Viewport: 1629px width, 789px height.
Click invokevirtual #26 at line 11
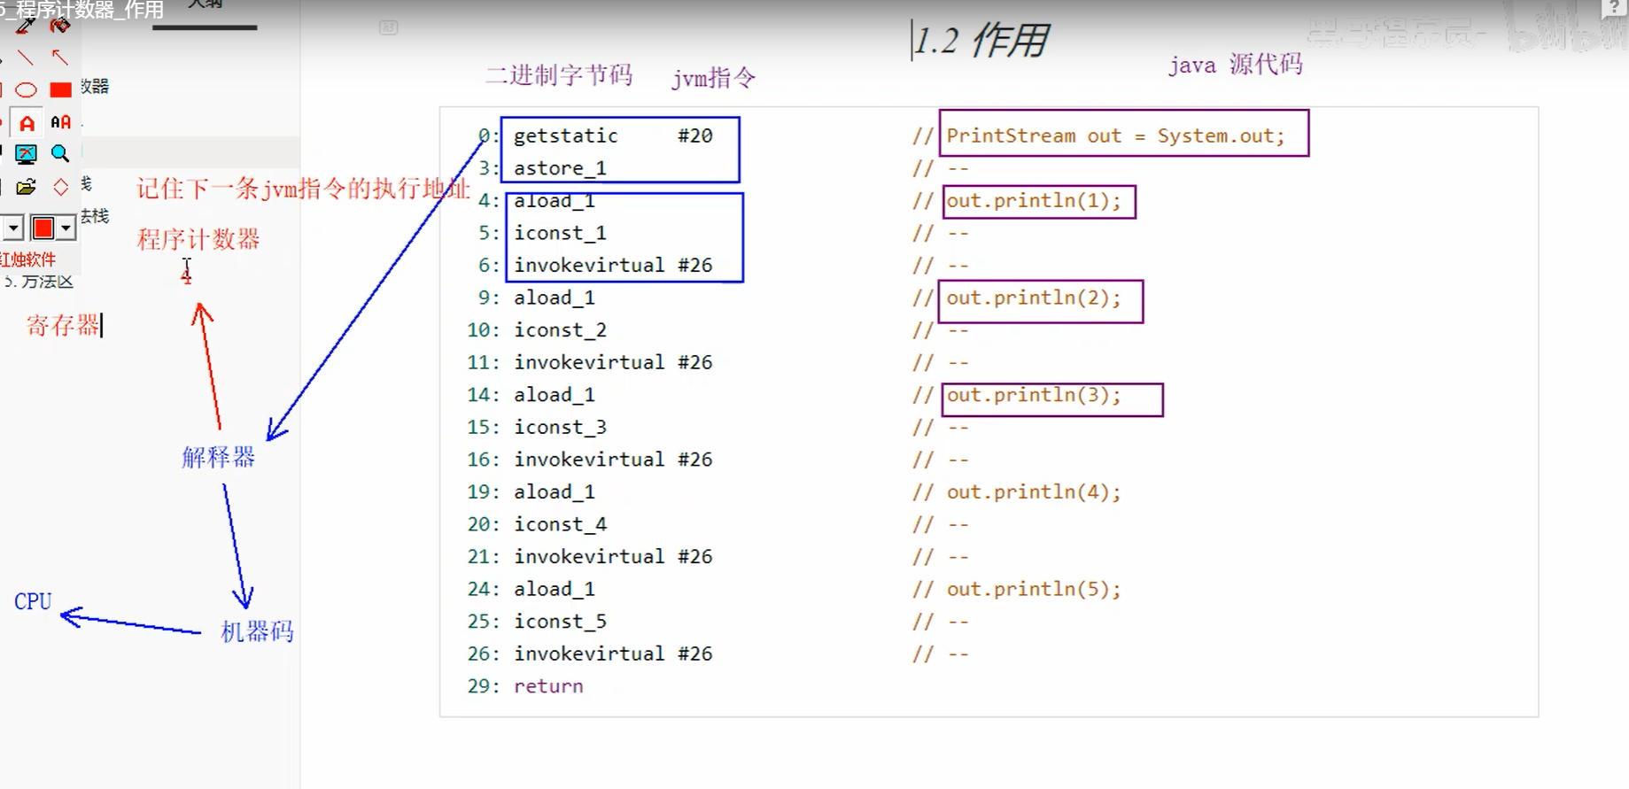click(613, 362)
